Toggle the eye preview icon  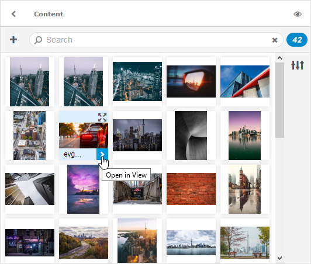point(298,14)
